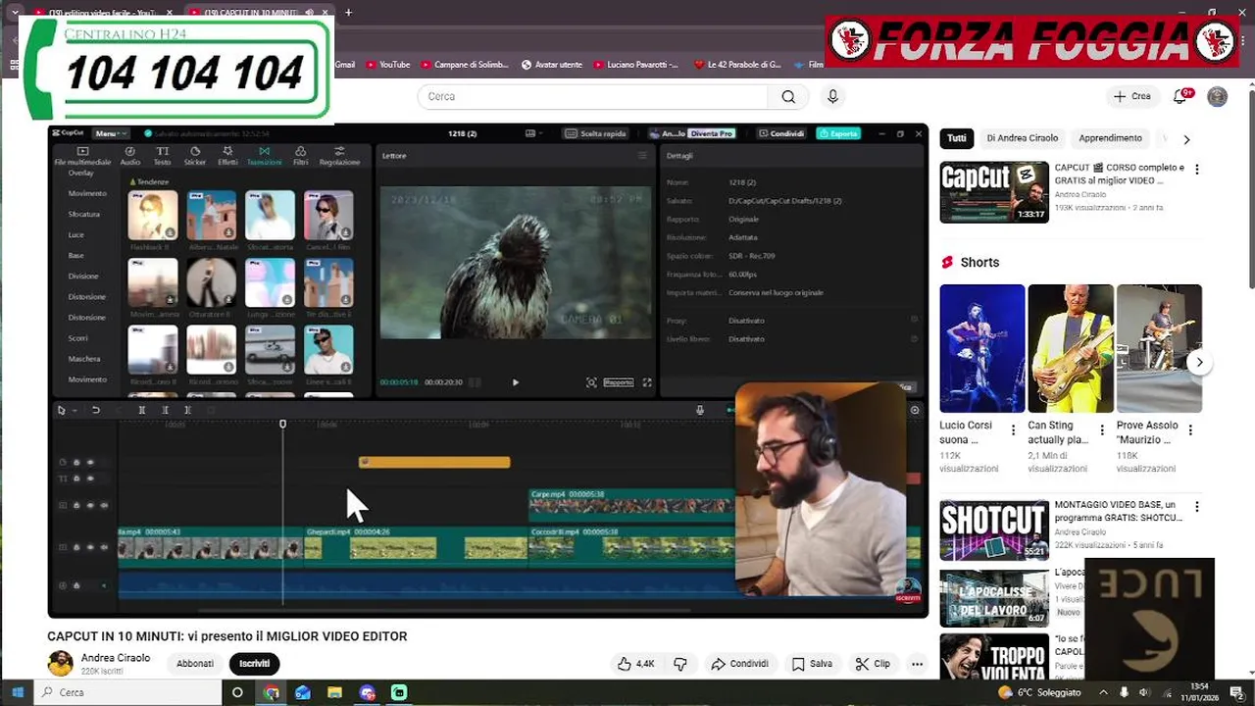Mute the CAPCUT IN 10 MINUTI browser tab
This screenshot has width=1255, height=706.
pos(311,13)
